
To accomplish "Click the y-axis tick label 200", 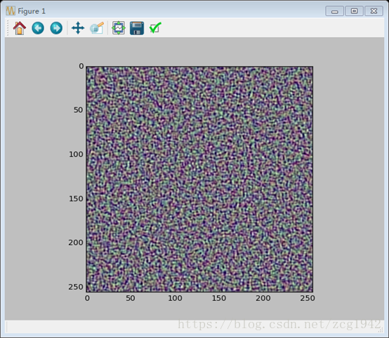I will (76, 243).
